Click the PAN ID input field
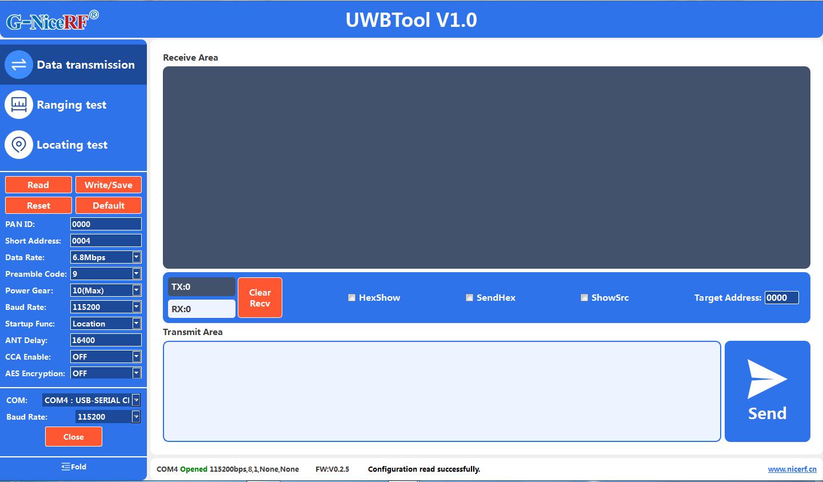The width and height of the screenshot is (823, 482). [106, 224]
